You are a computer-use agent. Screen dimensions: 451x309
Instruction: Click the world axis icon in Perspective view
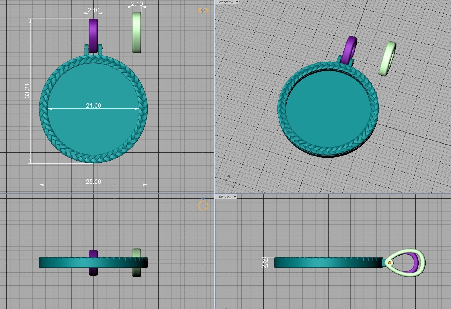pos(229,181)
